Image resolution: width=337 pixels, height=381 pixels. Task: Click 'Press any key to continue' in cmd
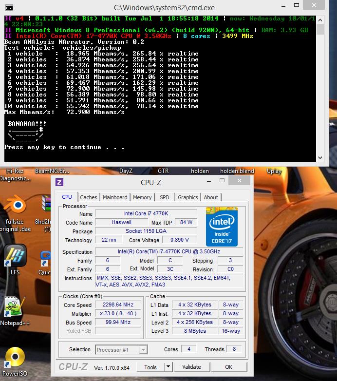(64, 147)
